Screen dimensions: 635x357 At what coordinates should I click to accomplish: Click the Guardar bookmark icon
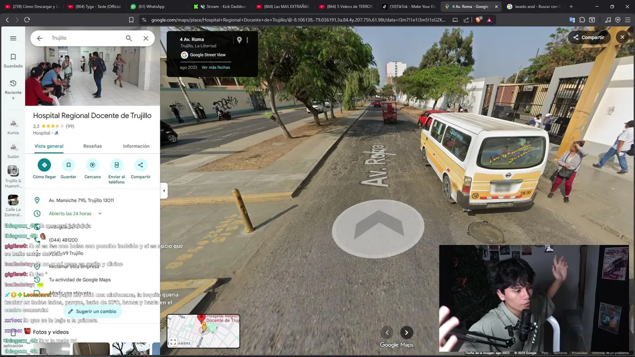[68, 165]
